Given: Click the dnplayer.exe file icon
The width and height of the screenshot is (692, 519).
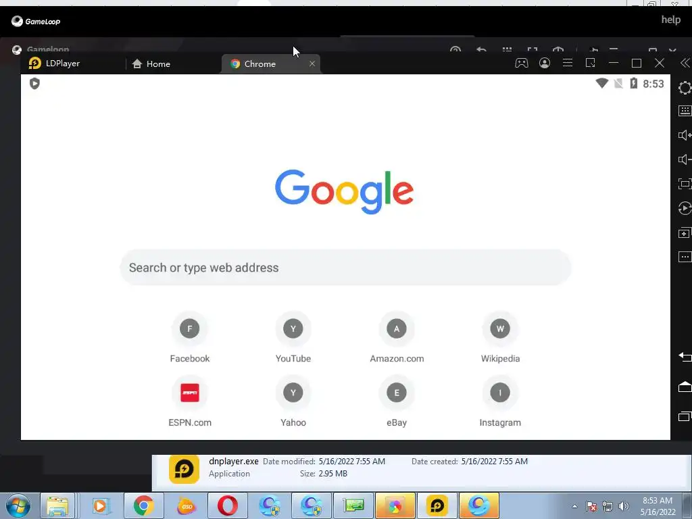Looking at the screenshot, I should pyautogui.click(x=184, y=469).
